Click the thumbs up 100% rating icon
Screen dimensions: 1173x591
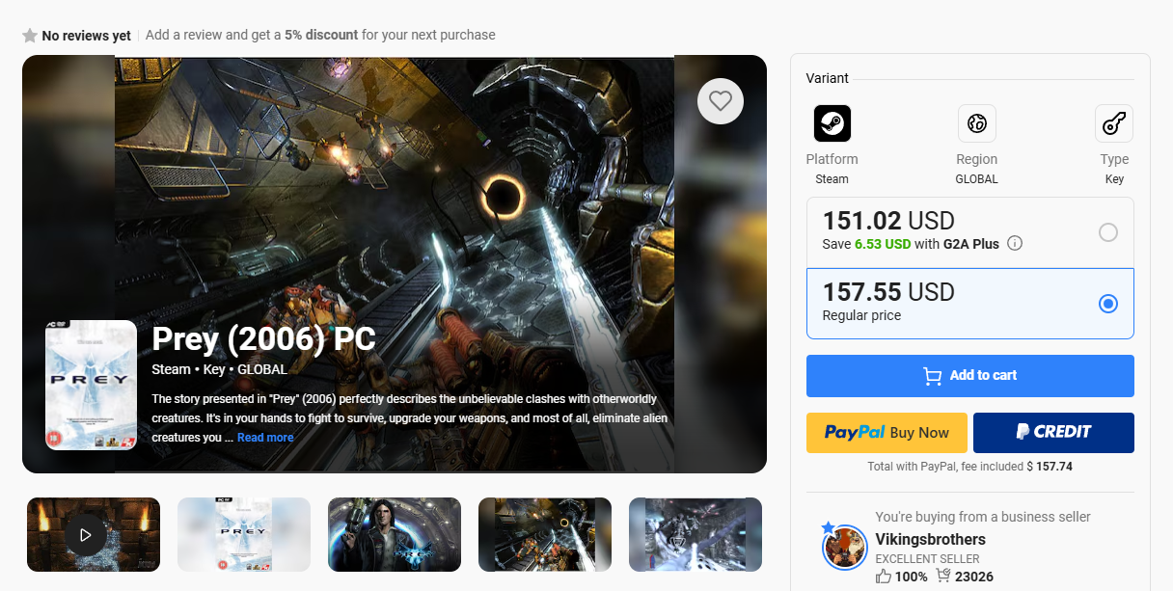click(x=884, y=577)
